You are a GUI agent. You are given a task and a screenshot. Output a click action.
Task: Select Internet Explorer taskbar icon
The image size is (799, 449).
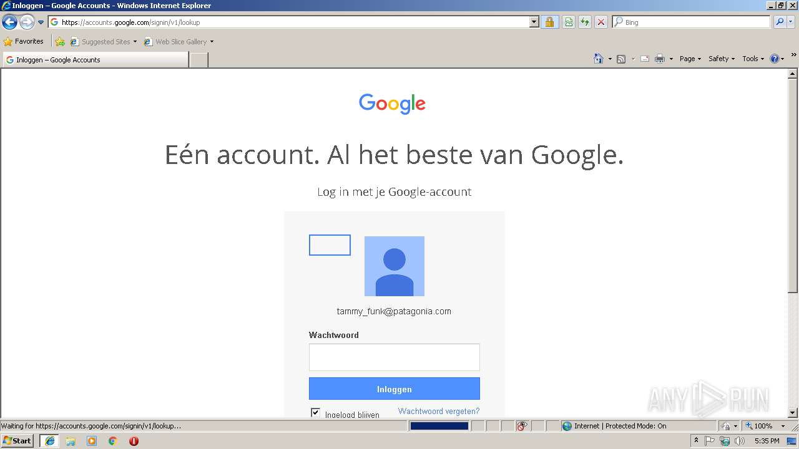coord(49,441)
